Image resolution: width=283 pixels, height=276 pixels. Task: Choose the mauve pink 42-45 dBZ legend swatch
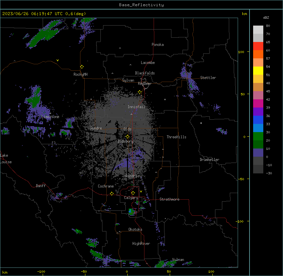pos(258,95)
